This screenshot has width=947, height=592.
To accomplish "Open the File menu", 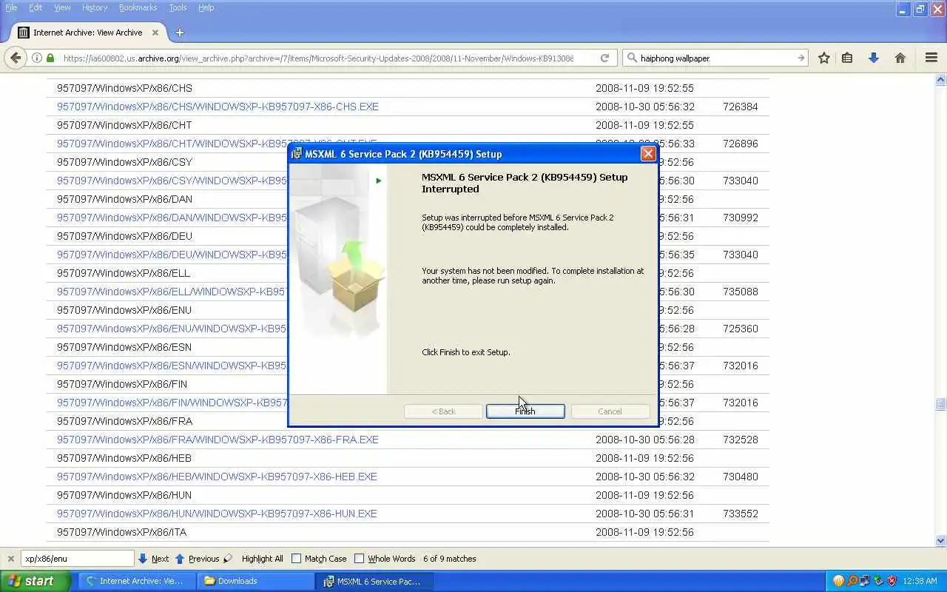I will [11, 7].
